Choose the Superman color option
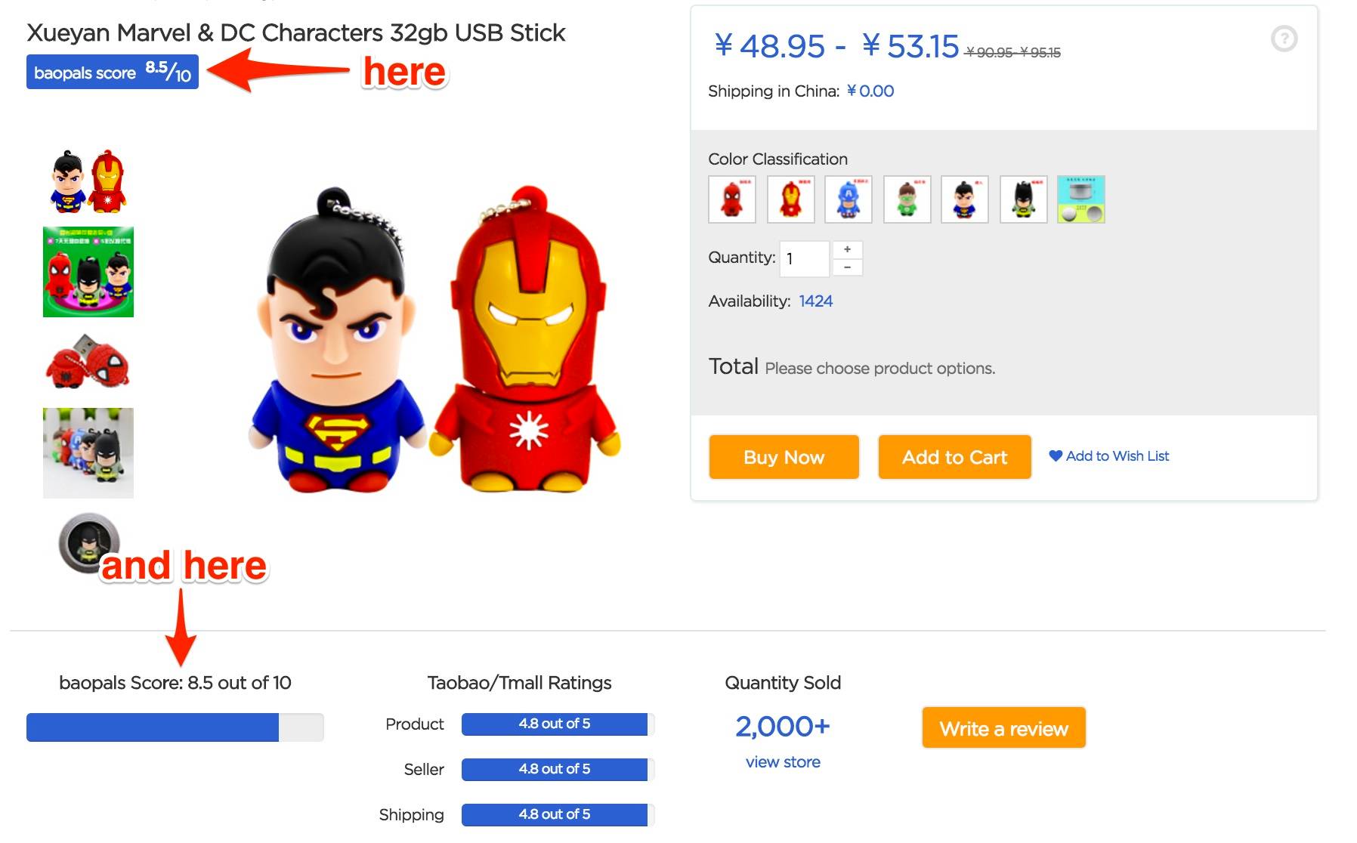 click(965, 199)
